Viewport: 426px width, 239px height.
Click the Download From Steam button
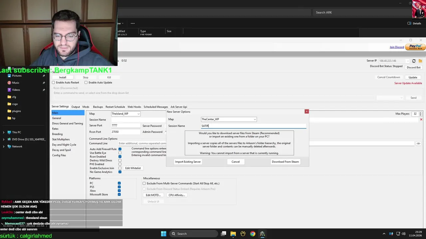(x=285, y=162)
